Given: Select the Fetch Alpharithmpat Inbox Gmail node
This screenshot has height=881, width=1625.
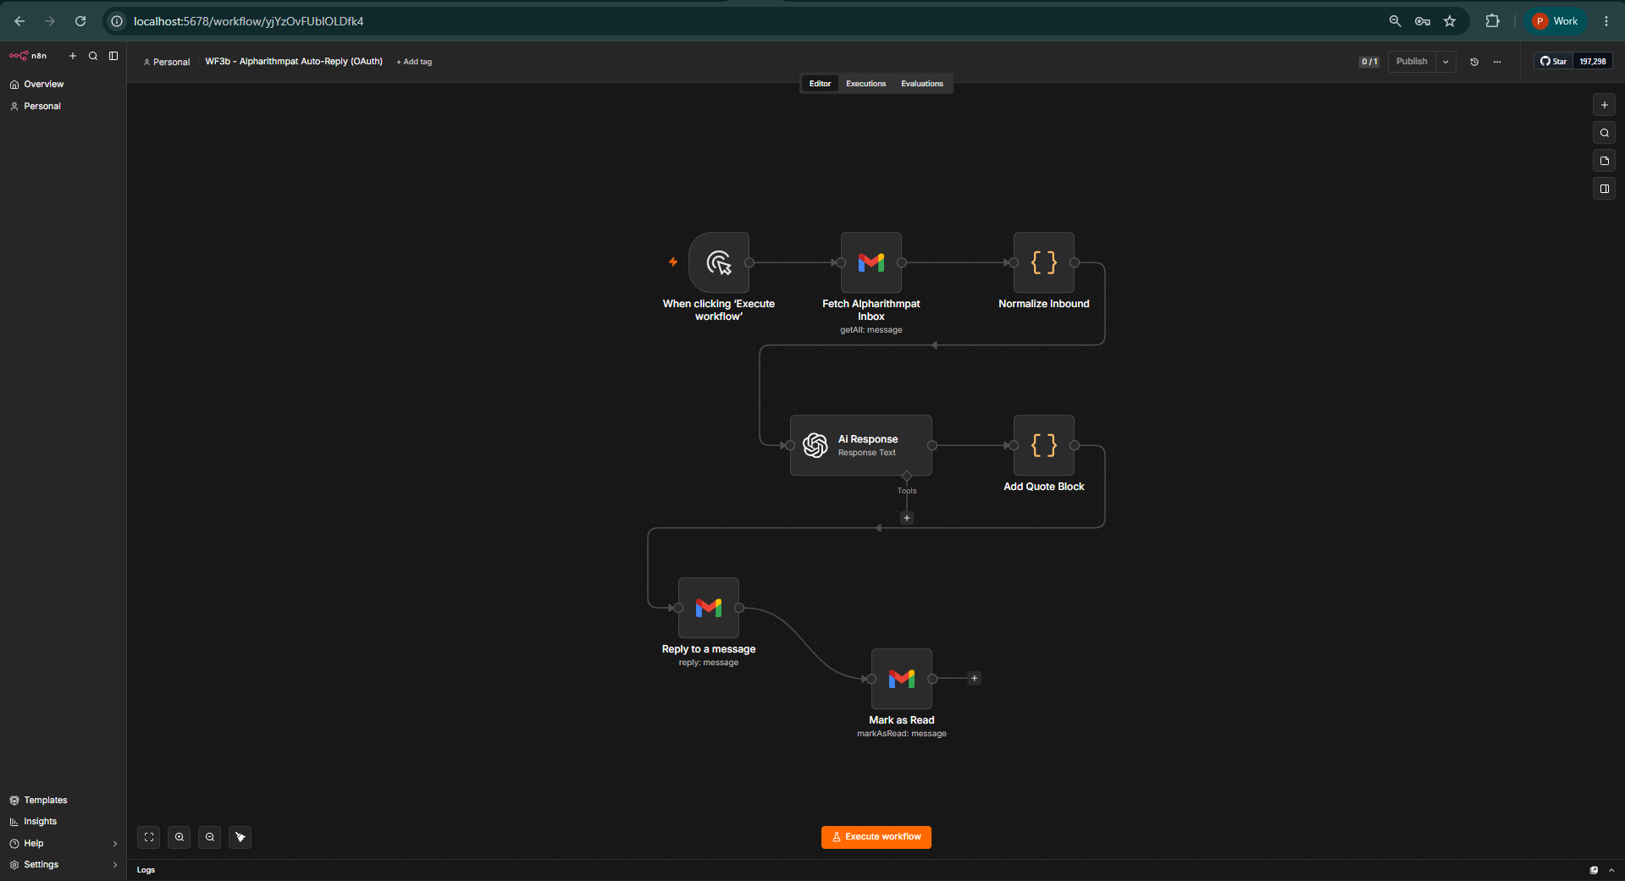Looking at the screenshot, I should pos(871,263).
